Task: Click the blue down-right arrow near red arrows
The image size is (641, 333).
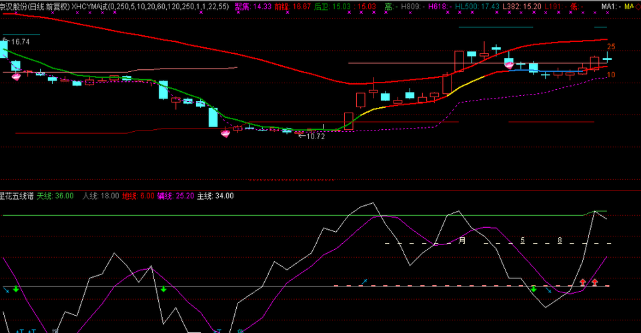Action: click(548, 290)
